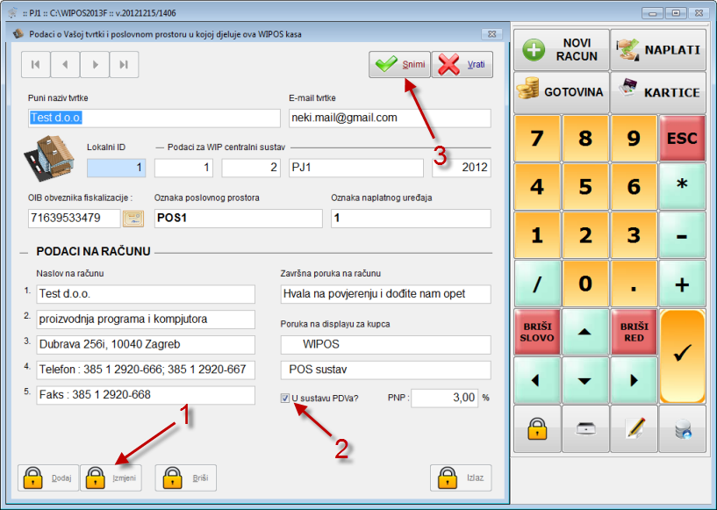Click the PNP percentage field
Image resolution: width=717 pixels, height=510 pixels.
[x=444, y=399]
